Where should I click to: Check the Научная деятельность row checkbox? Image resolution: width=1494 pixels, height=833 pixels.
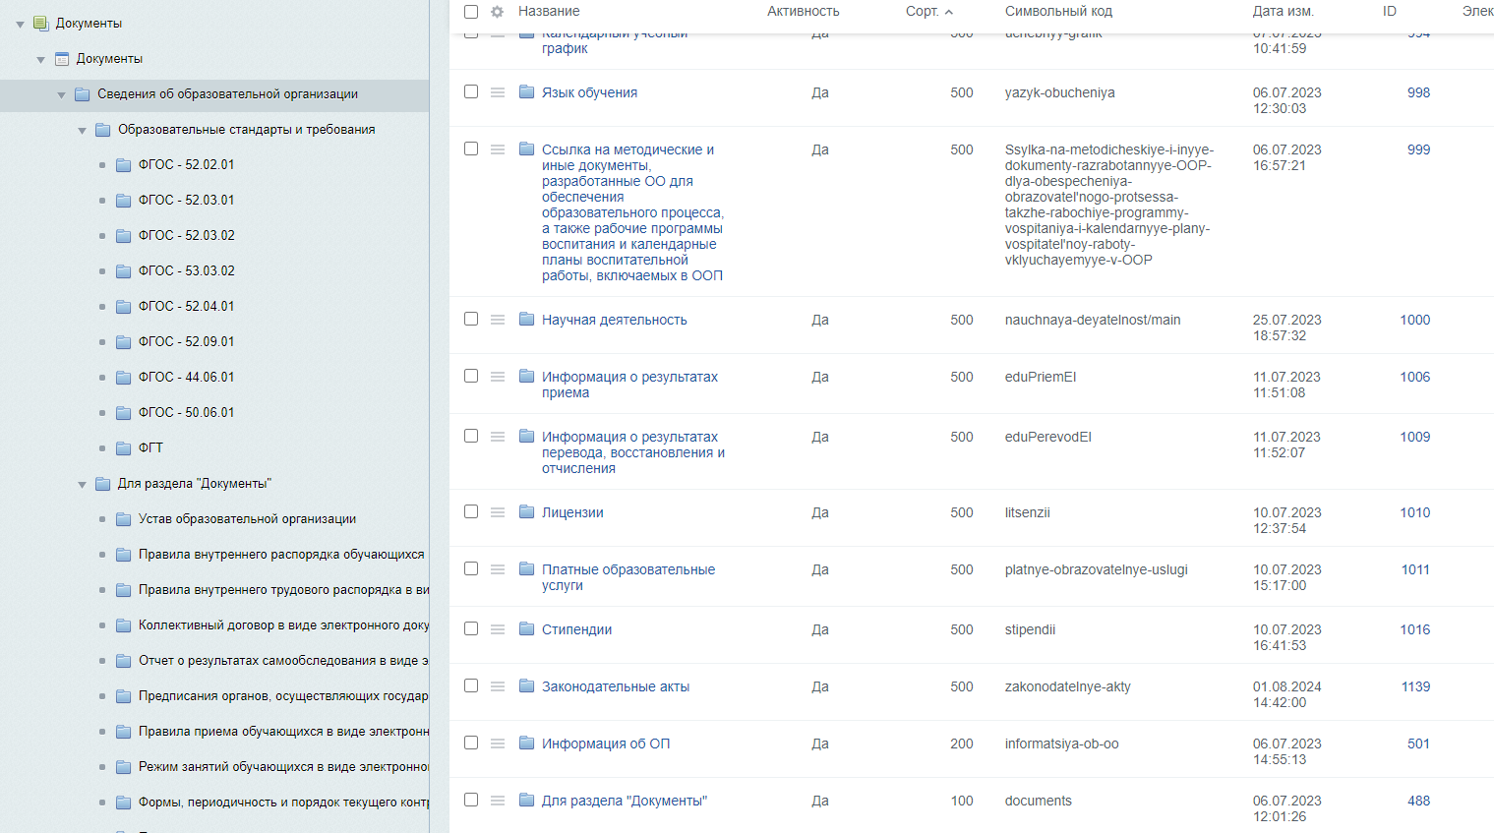[471, 319]
